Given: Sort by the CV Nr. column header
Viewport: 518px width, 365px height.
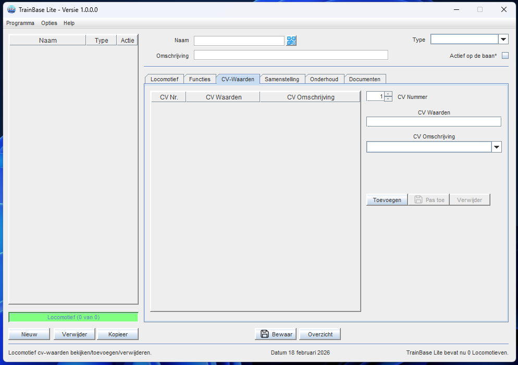Looking at the screenshot, I should [x=168, y=97].
